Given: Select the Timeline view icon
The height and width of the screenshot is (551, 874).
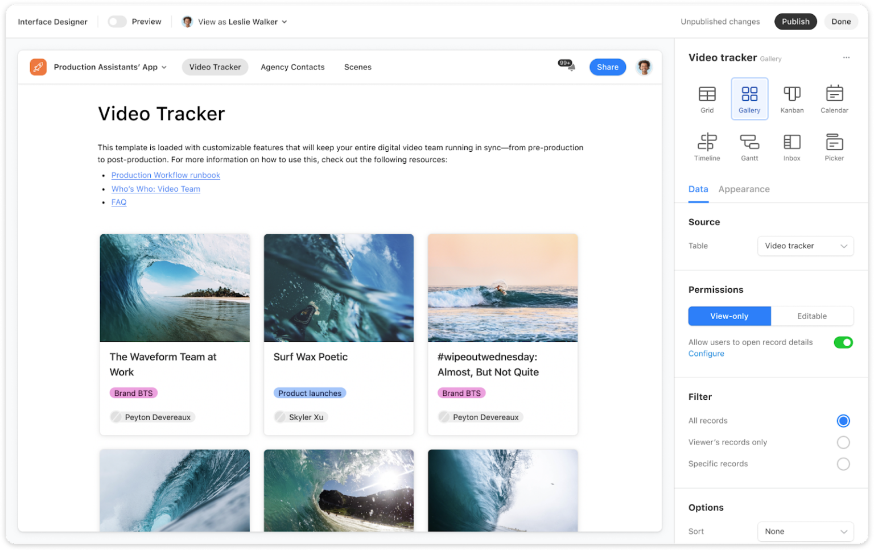Looking at the screenshot, I should click(707, 146).
